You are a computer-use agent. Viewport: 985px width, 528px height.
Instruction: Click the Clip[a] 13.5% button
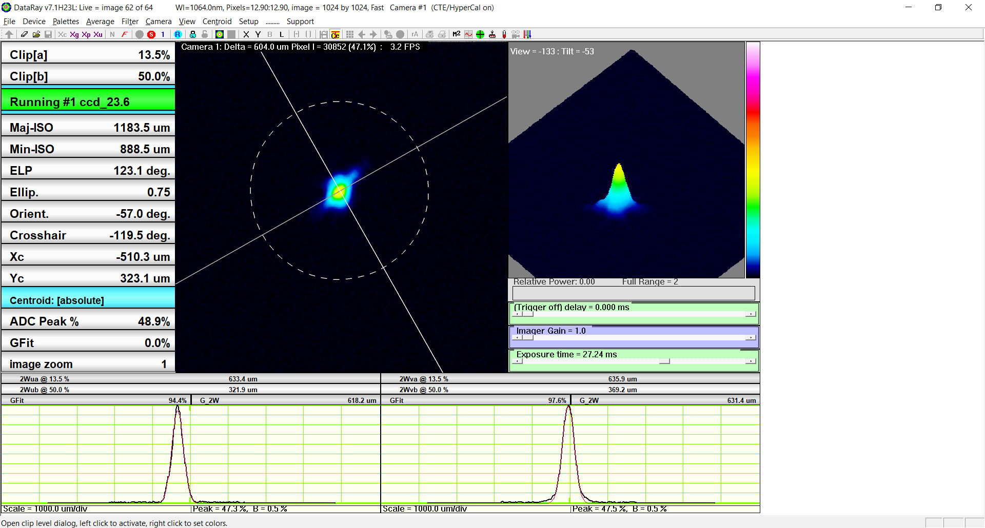88,54
